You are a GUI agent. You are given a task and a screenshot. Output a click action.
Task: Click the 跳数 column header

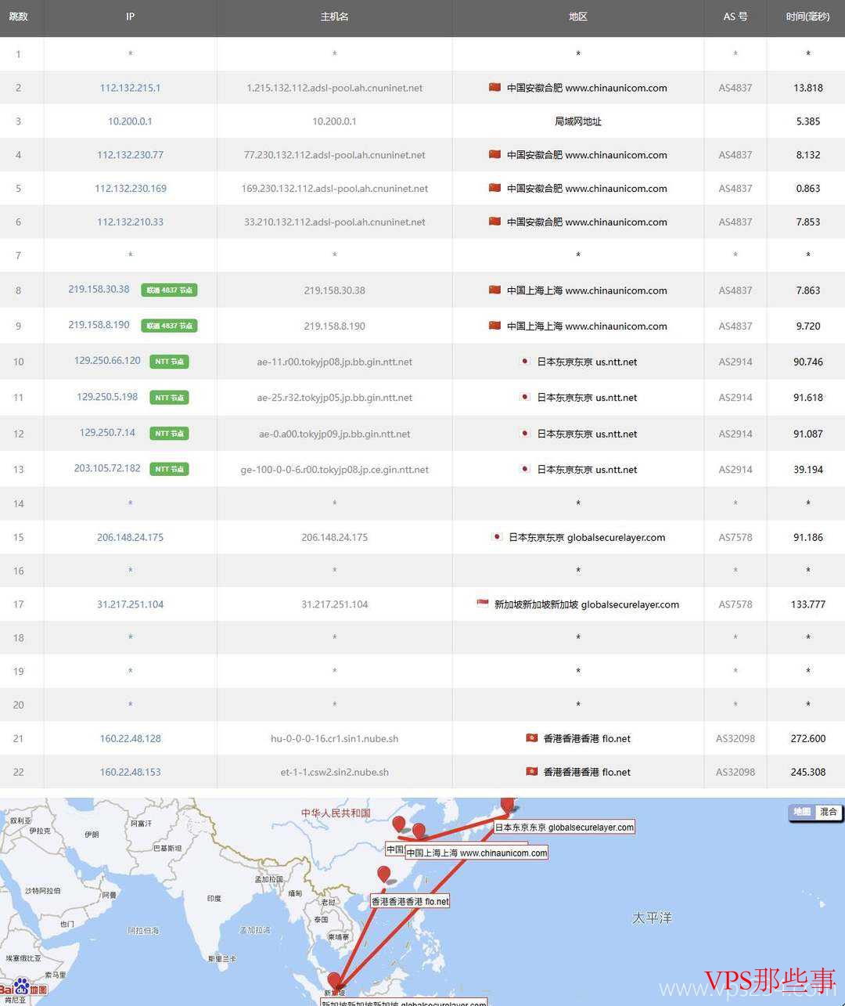pyautogui.click(x=18, y=16)
